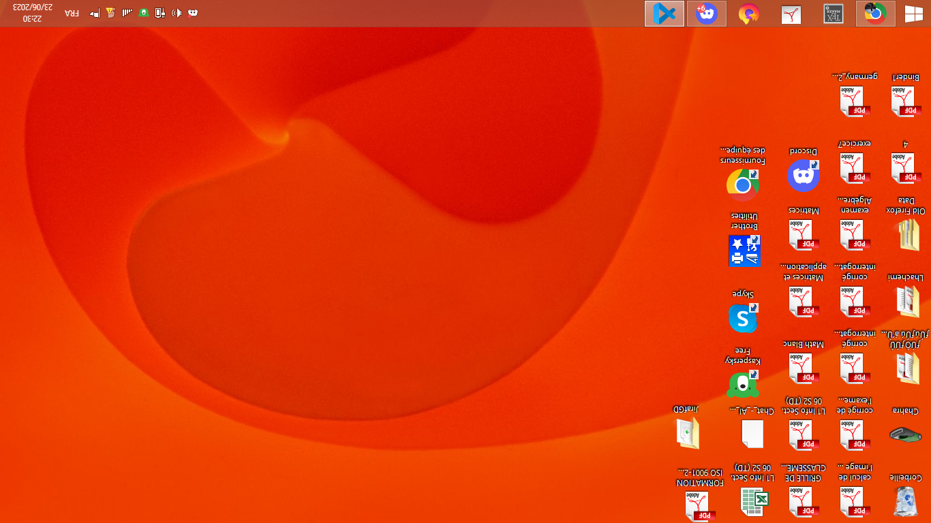Select the exercice7 PDF file
931x523 pixels.
point(855,161)
